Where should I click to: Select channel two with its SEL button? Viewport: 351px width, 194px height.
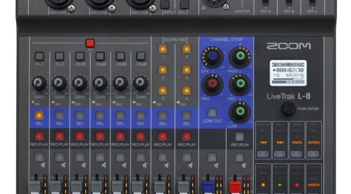tap(60, 115)
